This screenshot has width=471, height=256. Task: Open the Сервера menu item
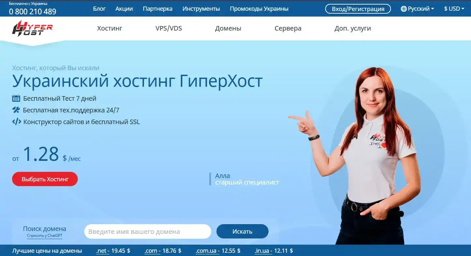pyautogui.click(x=288, y=28)
